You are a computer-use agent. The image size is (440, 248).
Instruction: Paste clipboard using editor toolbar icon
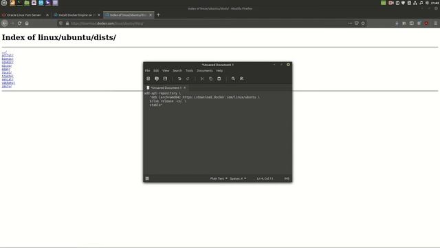point(219,79)
